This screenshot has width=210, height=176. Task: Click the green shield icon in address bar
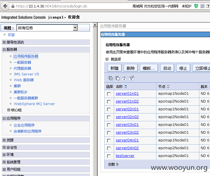[x=196, y=6]
